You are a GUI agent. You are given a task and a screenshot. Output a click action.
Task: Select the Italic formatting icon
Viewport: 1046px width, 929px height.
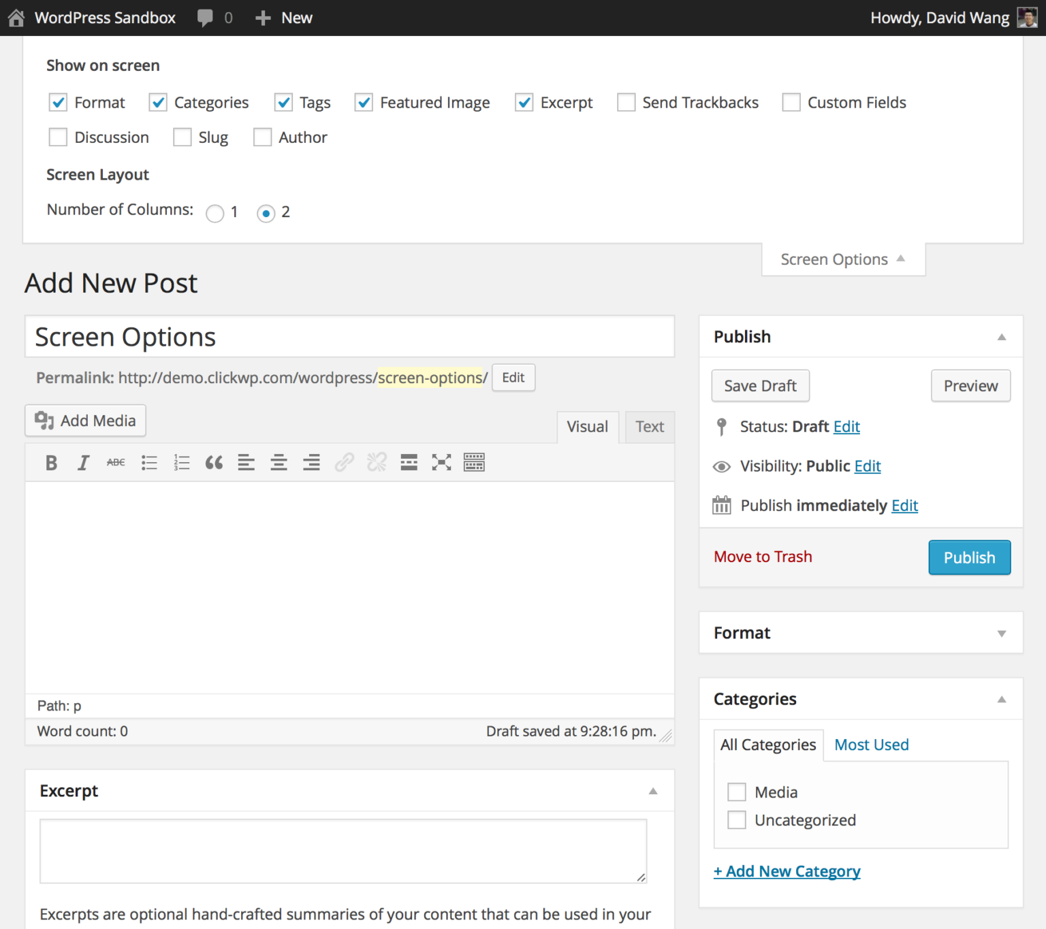[83, 462]
